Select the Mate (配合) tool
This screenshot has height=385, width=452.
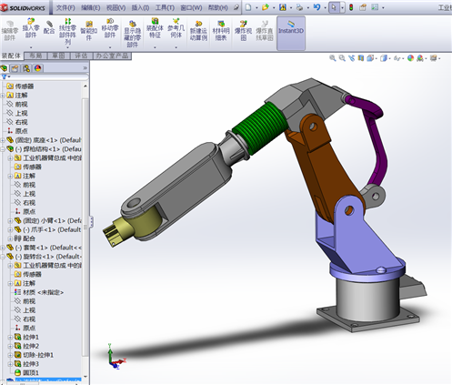pos(49,27)
